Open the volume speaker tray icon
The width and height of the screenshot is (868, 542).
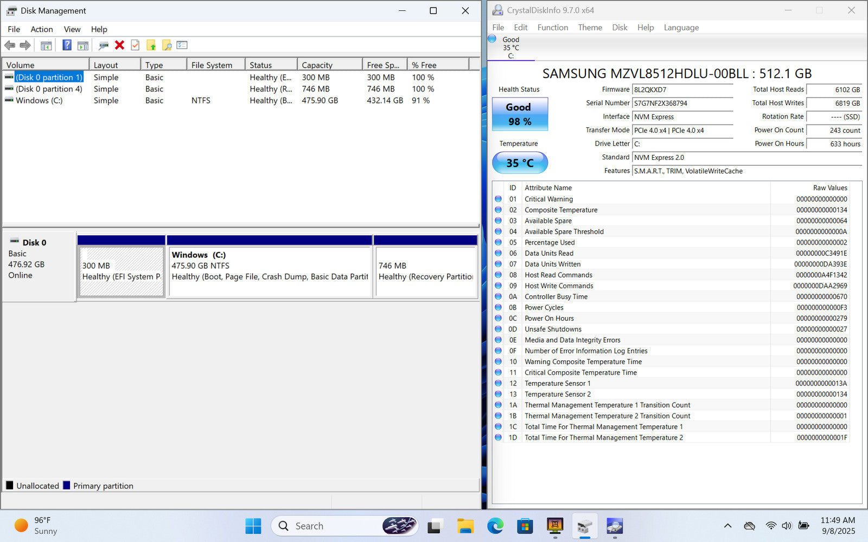click(787, 526)
